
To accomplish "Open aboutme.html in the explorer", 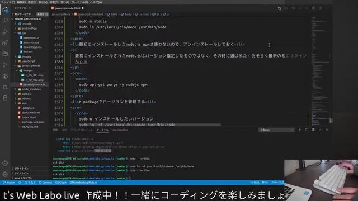I will point(31,113).
